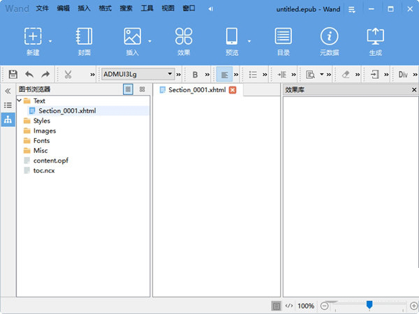
Task: Click the 新建 (New) ribbon icon
Action: click(x=33, y=37)
